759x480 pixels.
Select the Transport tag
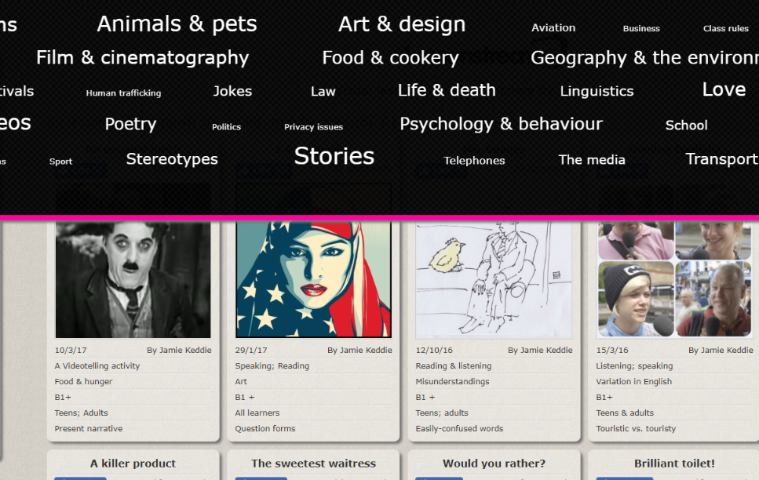721,159
